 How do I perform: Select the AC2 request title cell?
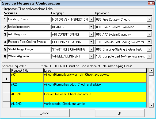[x=27, y=87]
